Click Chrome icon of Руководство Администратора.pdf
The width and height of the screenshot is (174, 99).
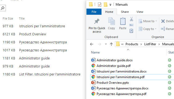pos(93,94)
